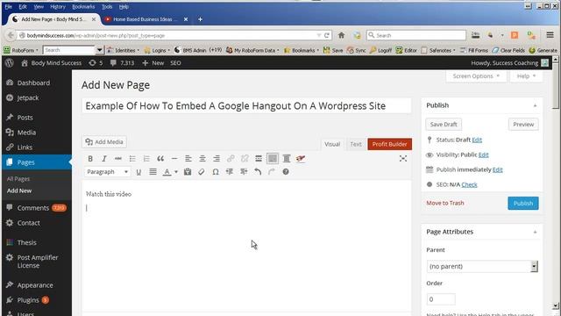Open admin bar New content menu

coord(153,63)
